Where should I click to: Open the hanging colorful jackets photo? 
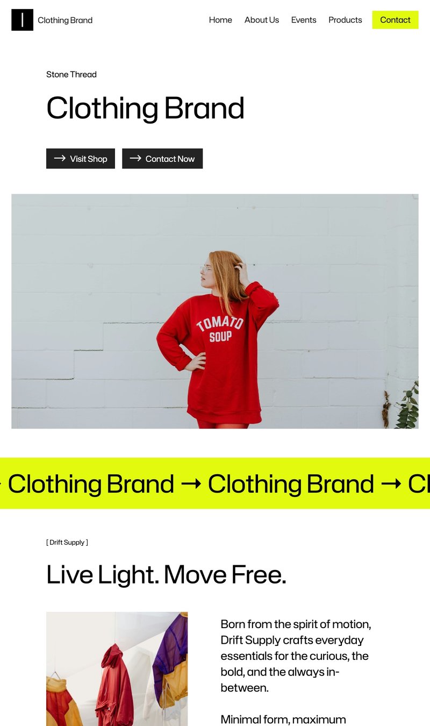(117, 669)
